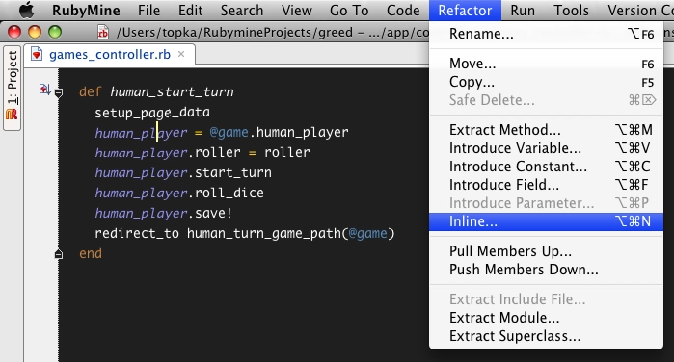The image size is (674, 362).
Task: Click the start_turn call in the code
Action: click(233, 172)
